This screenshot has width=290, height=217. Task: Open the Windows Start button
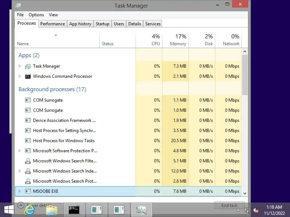click(9, 210)
